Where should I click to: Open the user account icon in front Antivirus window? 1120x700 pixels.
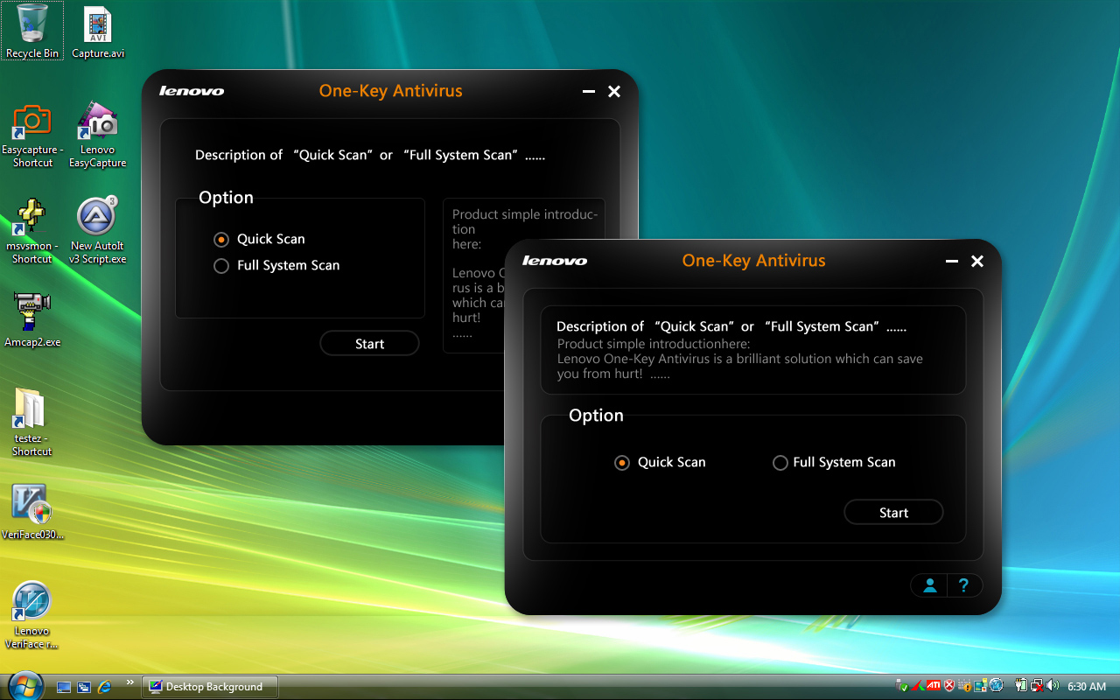(x=930, y=585)
